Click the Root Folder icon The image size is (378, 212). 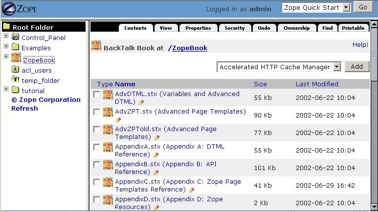point(6,27)
